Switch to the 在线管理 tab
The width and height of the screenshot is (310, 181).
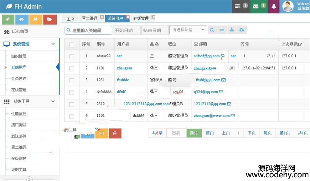click(141, 18)
